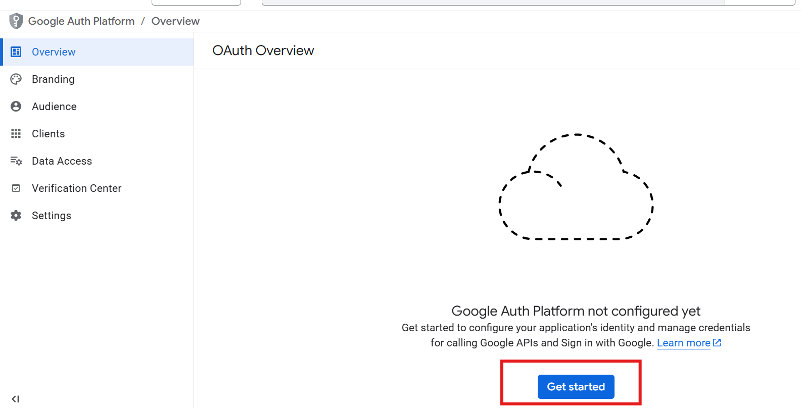Viewport: 801px width, 408px height.
Task: Click the Settings gear icon
Action: pos(16,216)
